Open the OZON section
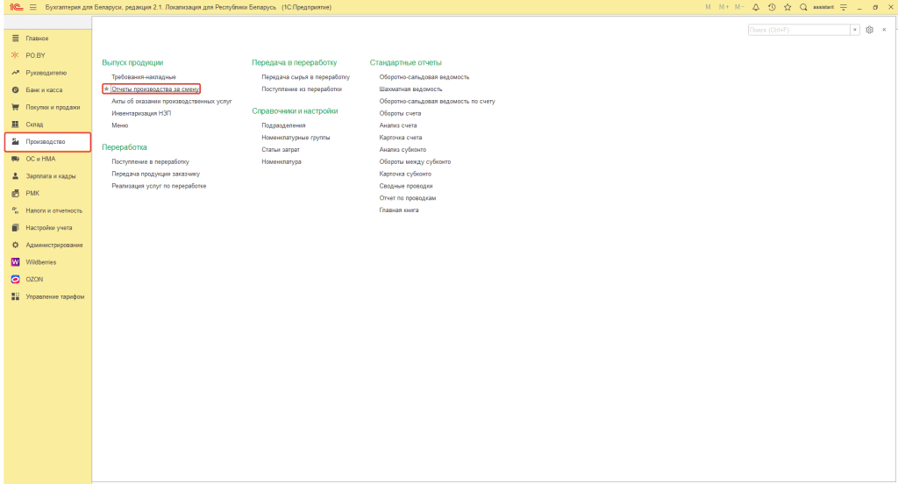This screenshot has width=898, height=484. point(47,279)
